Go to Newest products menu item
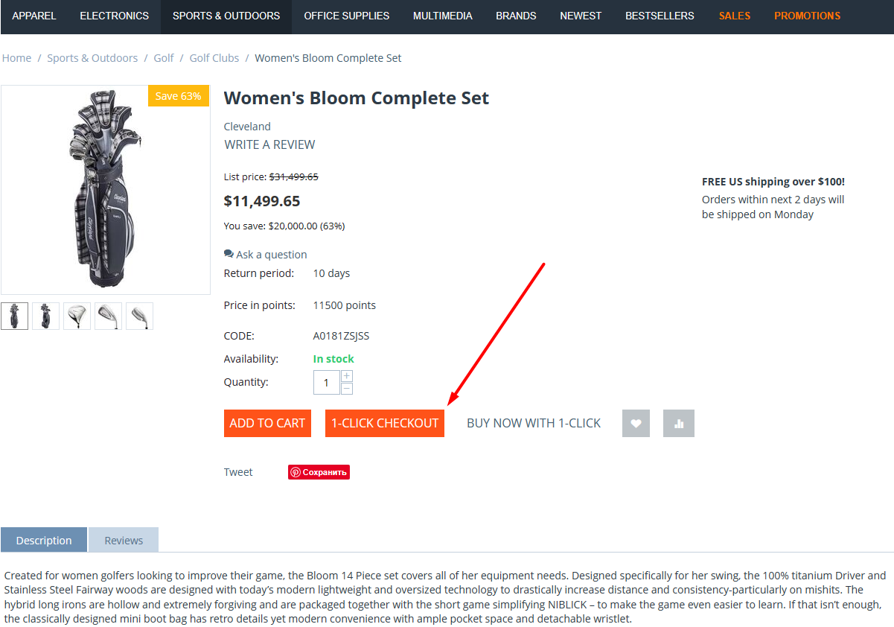 pyautogui.click(x=581, y=16)
